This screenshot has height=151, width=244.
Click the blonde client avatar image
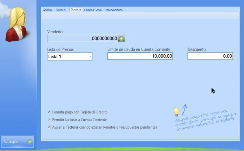click(x=17, y=24)
